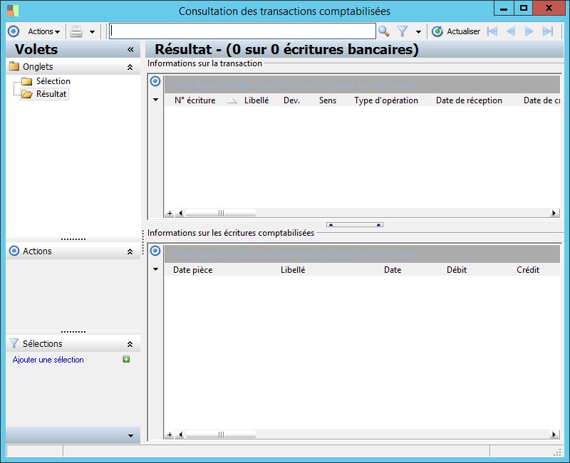Click the printer icon in the toolbar
The height and width of the screenshot is (463, 570).
[76, 31]
